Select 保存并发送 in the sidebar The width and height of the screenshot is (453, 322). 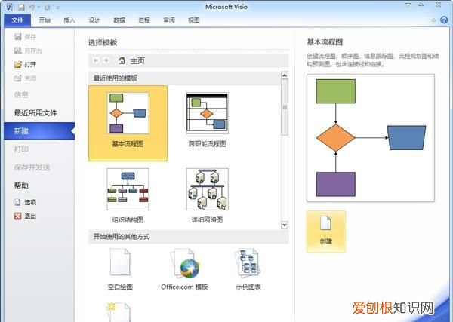click(x=32, y=167)
